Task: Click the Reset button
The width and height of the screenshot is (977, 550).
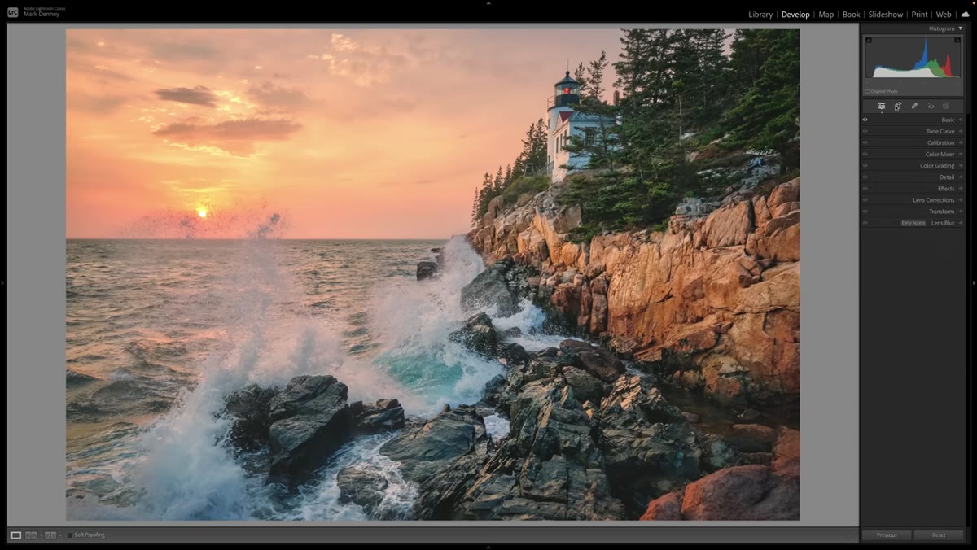Action: coord(939,535)
